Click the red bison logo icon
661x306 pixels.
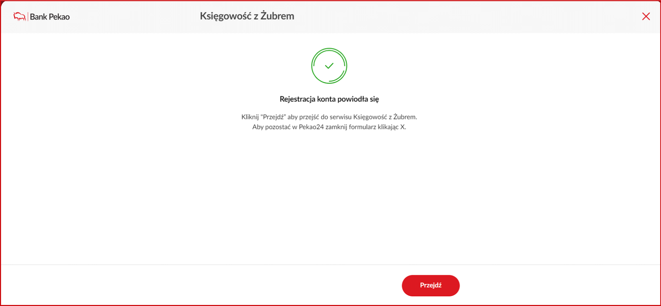coord(19,17)
